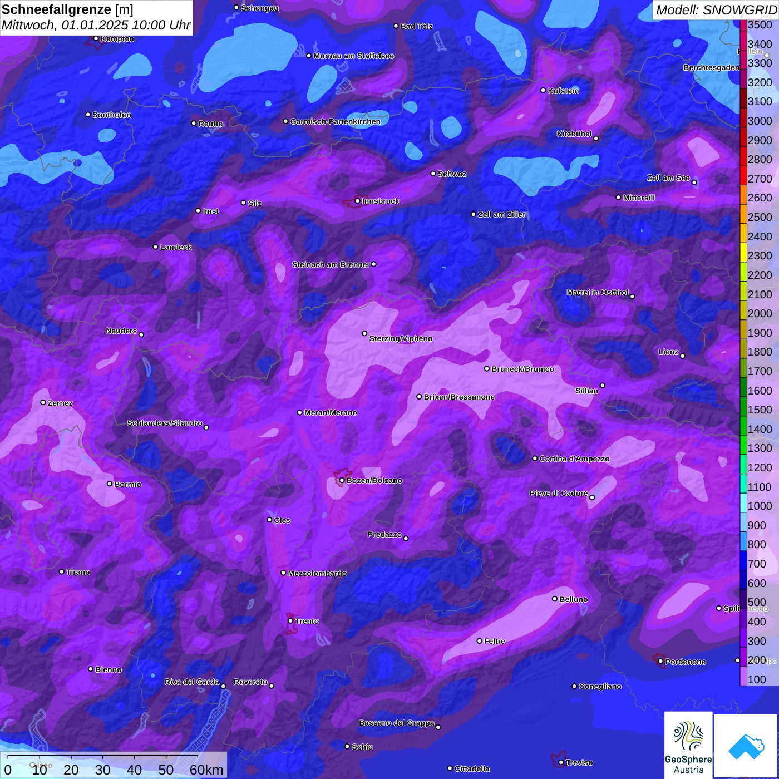Click the 'Schongau' label
This screenshot has height=779, width=779.
[260, 8]
